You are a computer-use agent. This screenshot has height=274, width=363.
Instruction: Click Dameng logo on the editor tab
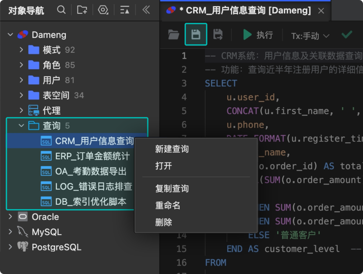(171, 10)
